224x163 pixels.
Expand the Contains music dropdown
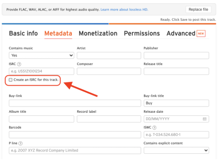click(x=42, y=56)
